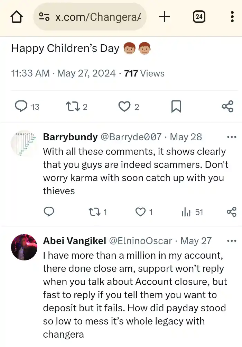Like Barrybundy's reply
This screenshot has width=242, height=347.
tap(140, 212)
